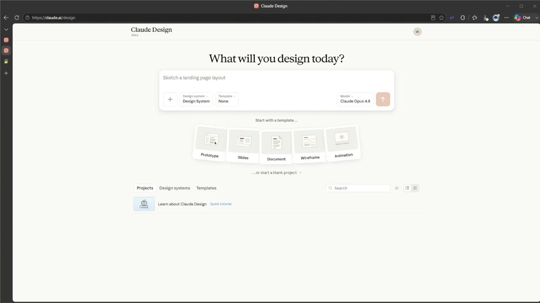Open the browser extensions puzzle icon
Viewport: 540px width, 303px height.
[463, 18]
